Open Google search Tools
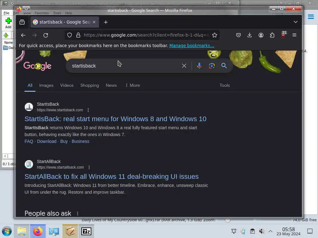 [225, 86]
